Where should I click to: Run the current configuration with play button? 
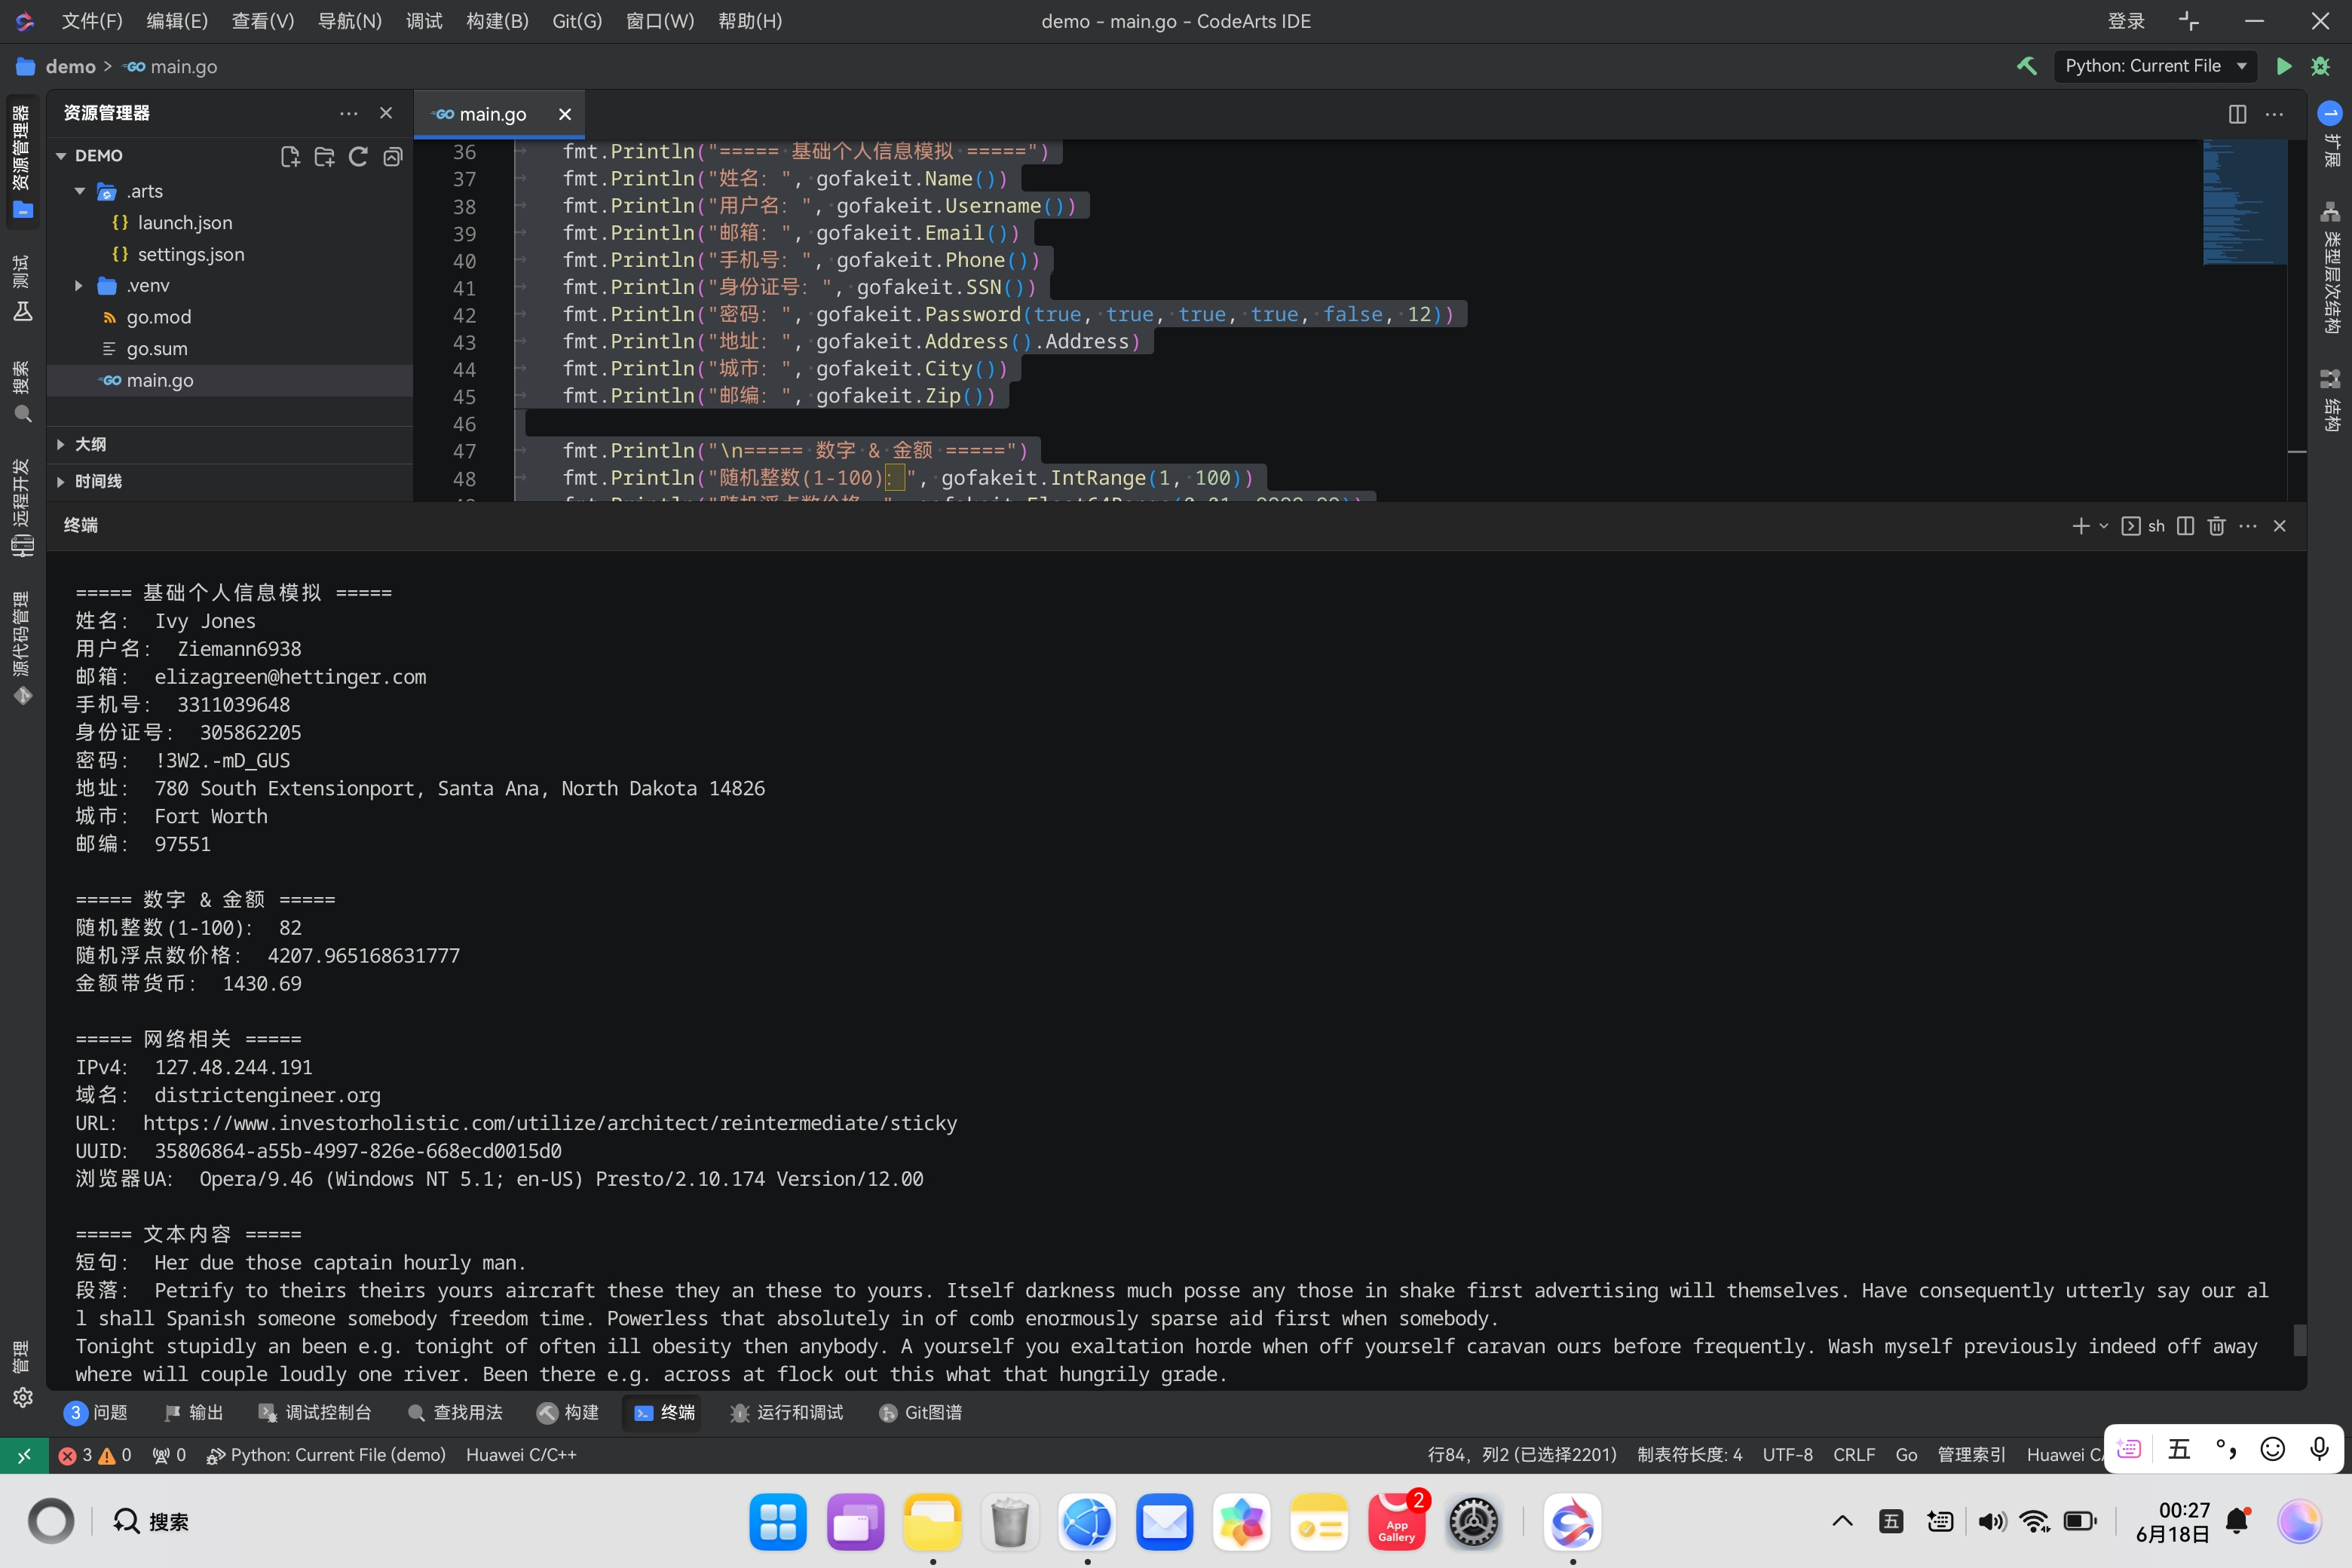click(x=2283, y=66)
